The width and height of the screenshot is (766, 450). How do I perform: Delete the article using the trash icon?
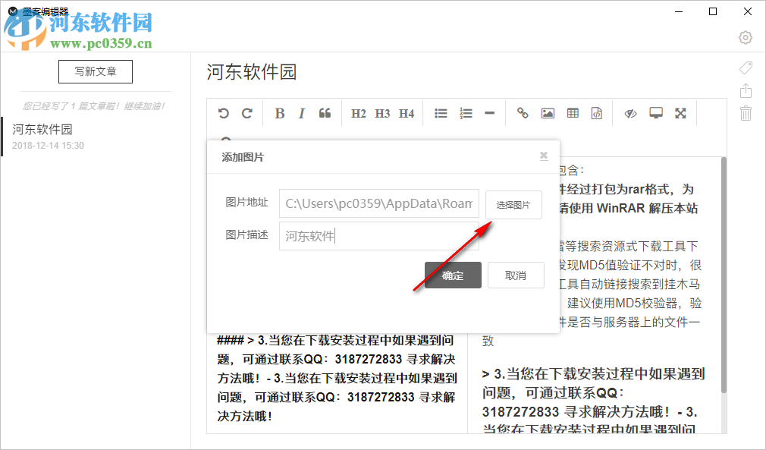point(746,114)
